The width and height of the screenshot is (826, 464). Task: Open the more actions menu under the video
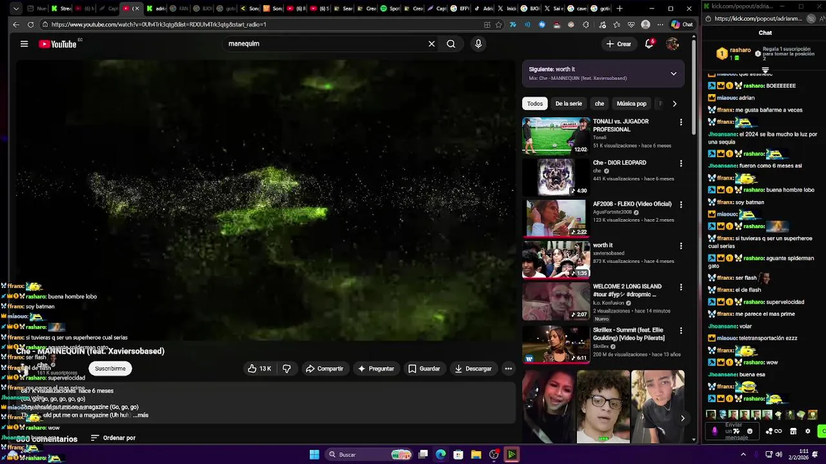tap(509, 369)
